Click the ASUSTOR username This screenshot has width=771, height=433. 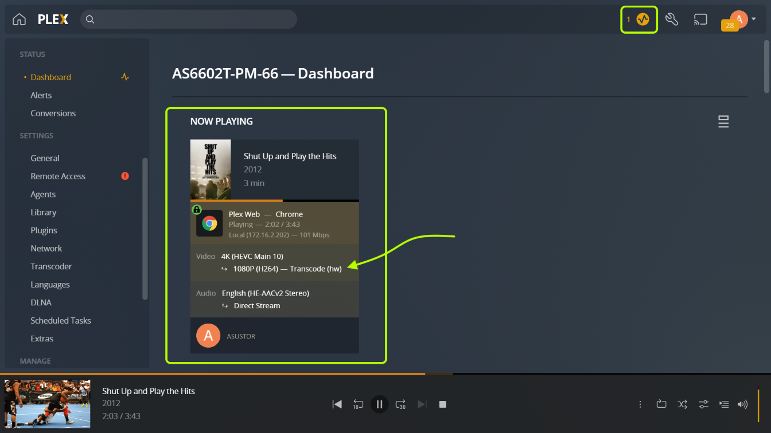pos(241,336)
